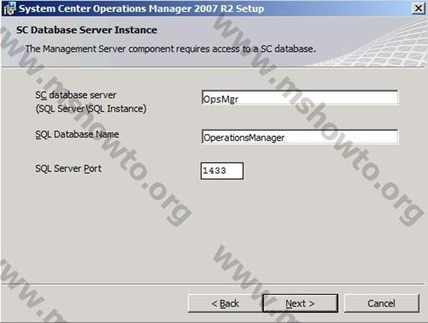Click the Management Server component description text
The height and width of the screenshot is (323, 428).
171,49
